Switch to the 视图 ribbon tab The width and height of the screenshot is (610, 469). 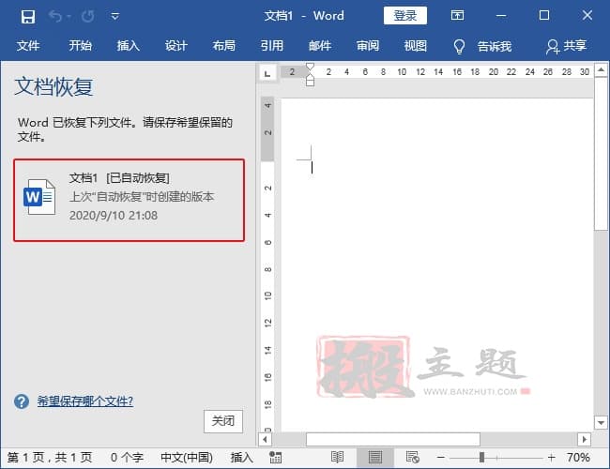[x=416, y=46]
